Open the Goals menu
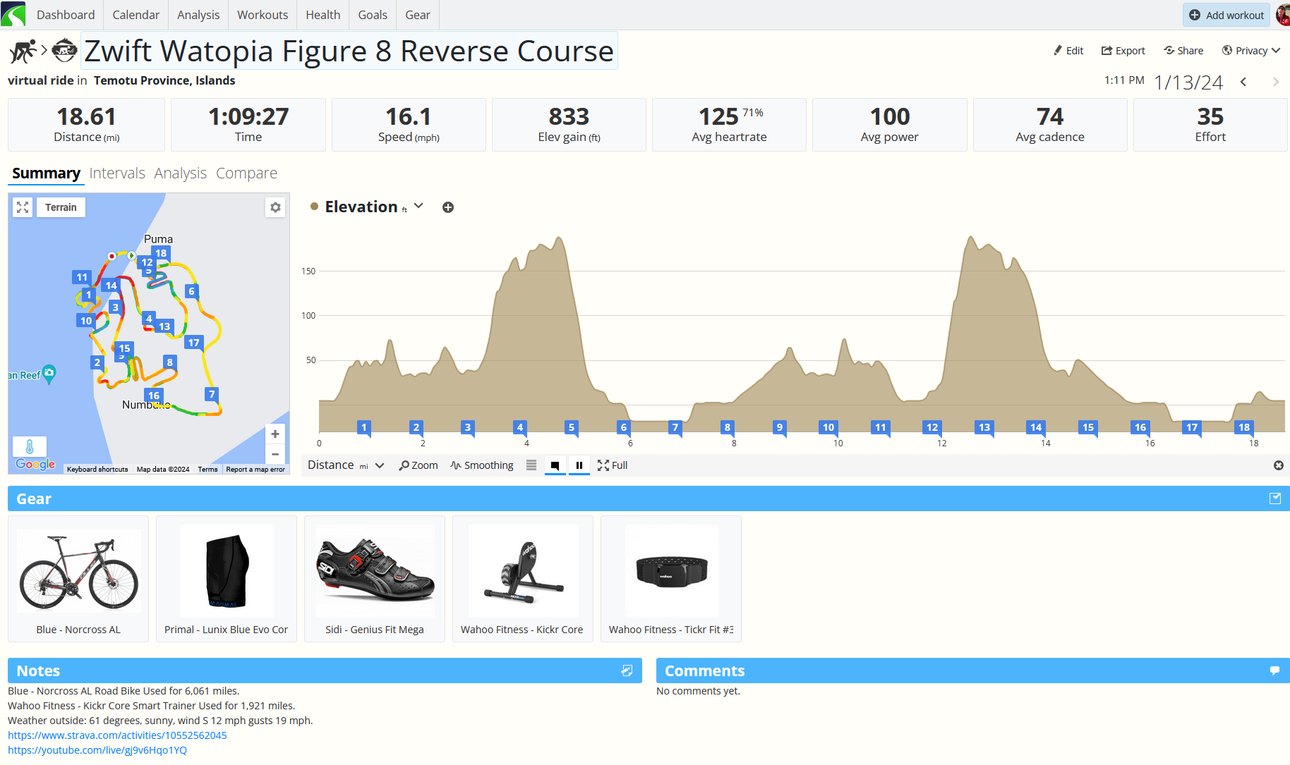Screen dimensions: 1290x765 tap(373, 15)
